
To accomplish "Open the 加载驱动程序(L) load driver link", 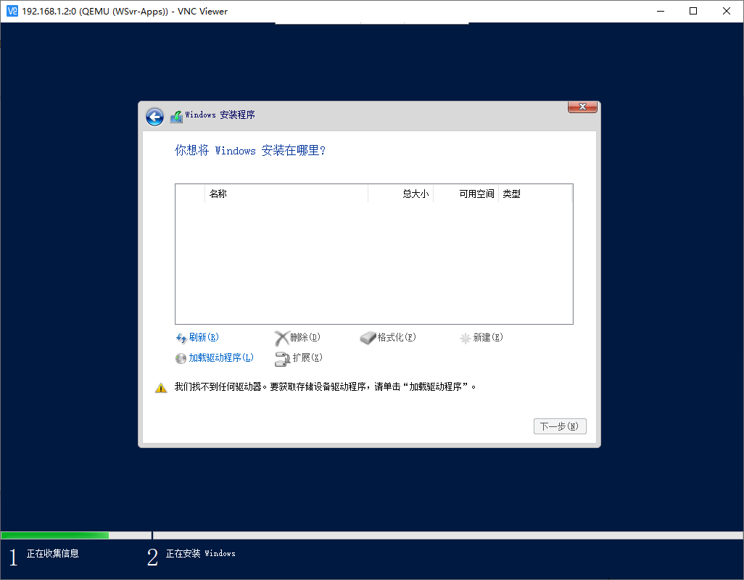I will click(221, 357).
